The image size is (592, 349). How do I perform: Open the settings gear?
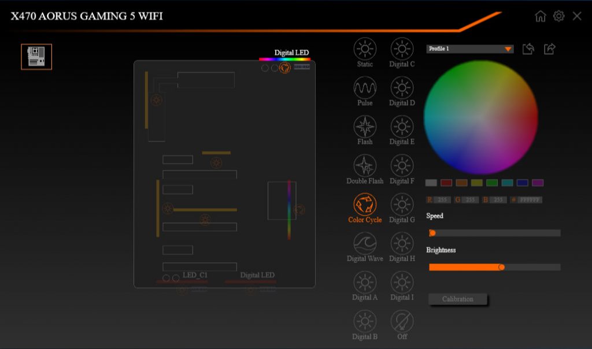[559, 16]
